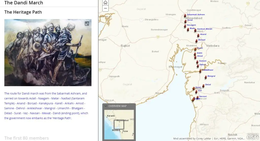The width and height of the screenshot is (260, 141).
Task: Zoom out with the minus button
Action: (x=105, y=8)
